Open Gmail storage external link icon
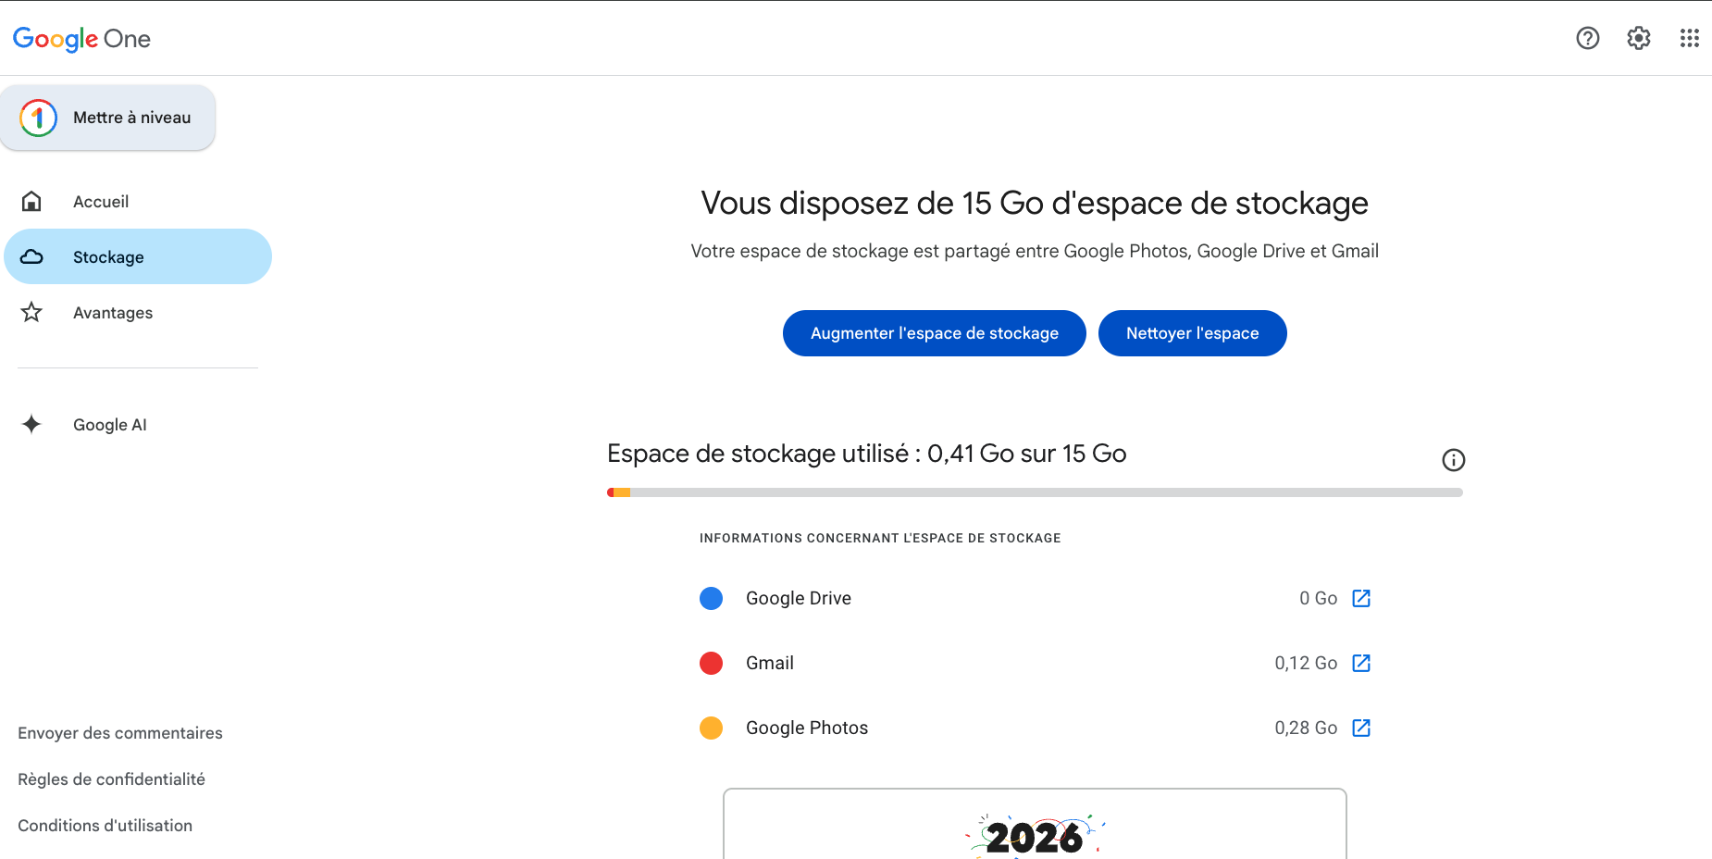Image resolution: width=1712 pixels, height=859 pixels. point(1361,663)
